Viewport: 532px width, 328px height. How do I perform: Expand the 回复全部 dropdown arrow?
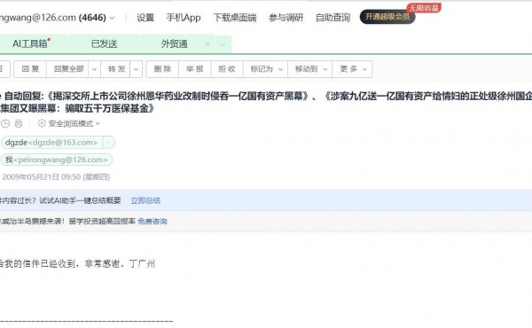94,69
